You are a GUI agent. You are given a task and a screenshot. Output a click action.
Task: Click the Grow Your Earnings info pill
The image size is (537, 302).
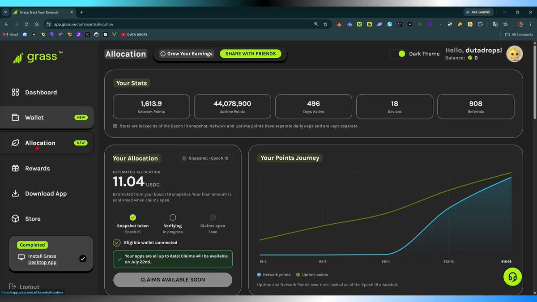pos(187,54)
